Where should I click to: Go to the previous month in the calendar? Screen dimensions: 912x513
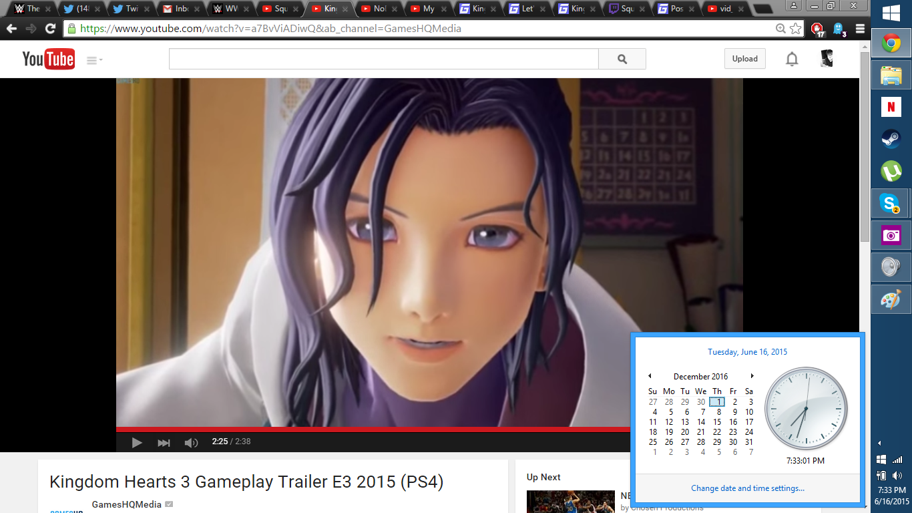(650, 376)
